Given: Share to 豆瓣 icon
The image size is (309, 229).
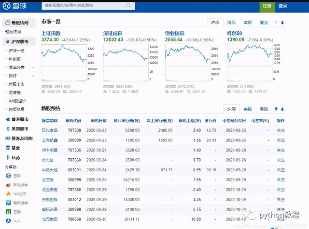Looking at the screenshot, I should tap(9, 212).
